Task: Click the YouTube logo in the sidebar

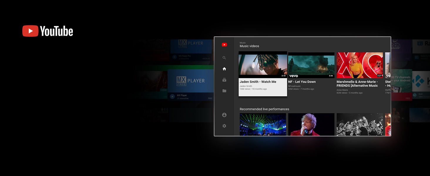Action: point(224,45)
